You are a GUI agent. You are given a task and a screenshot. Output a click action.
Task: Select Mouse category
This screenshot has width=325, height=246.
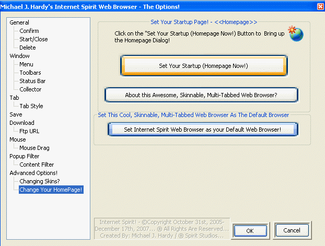coord(18,139)
